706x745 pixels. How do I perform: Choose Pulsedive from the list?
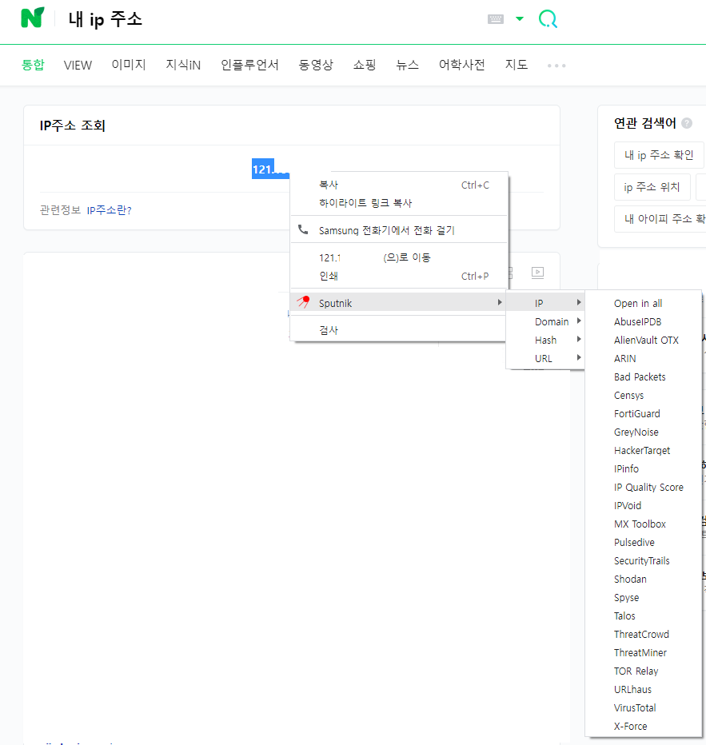[644, 543]
